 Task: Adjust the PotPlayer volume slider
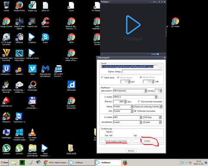pos(157,54)
